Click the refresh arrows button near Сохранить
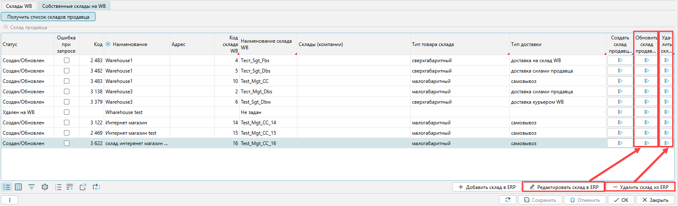Screen dimensions: 678x206 pos(507,200)
